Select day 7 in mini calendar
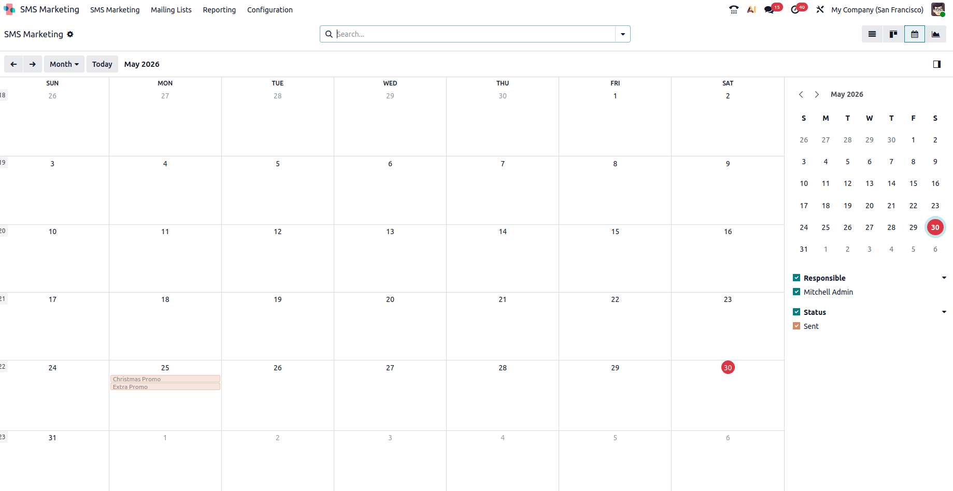The image size is (953, 491). (891, 162)
